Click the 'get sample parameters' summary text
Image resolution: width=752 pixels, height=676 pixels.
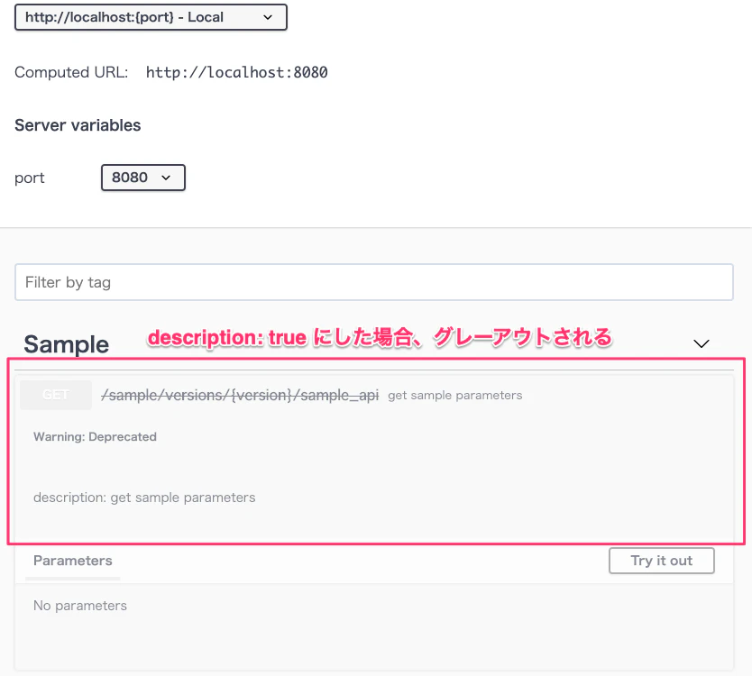455,396
